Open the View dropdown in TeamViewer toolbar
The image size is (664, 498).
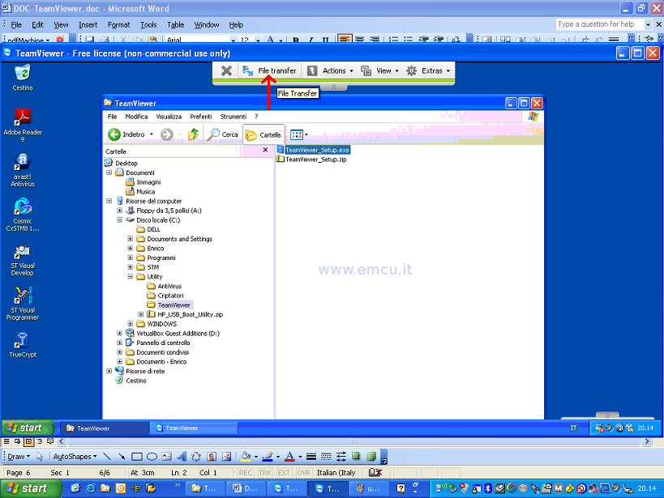click(x=380, y=70)
